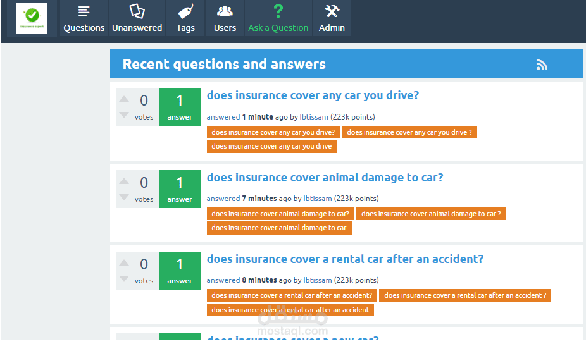586x344 pixels.
Task: Open the Tags page
Action: click(x=185, y=18)
